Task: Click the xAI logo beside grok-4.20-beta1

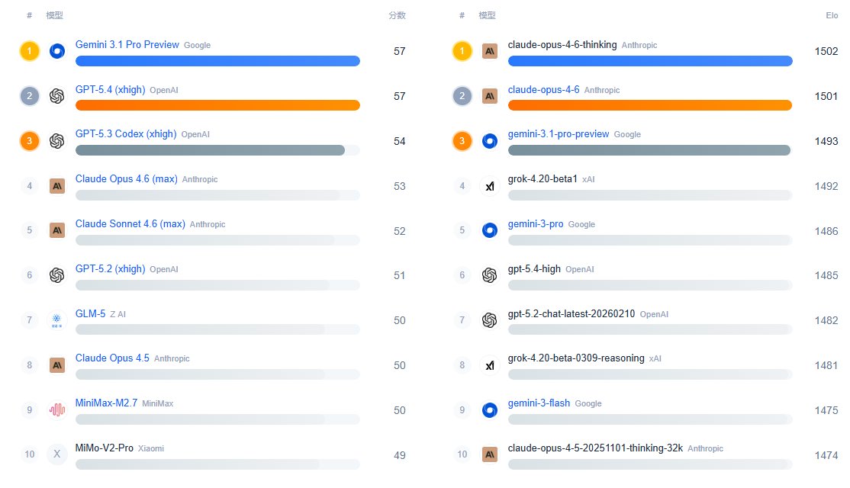Action: 490,185
